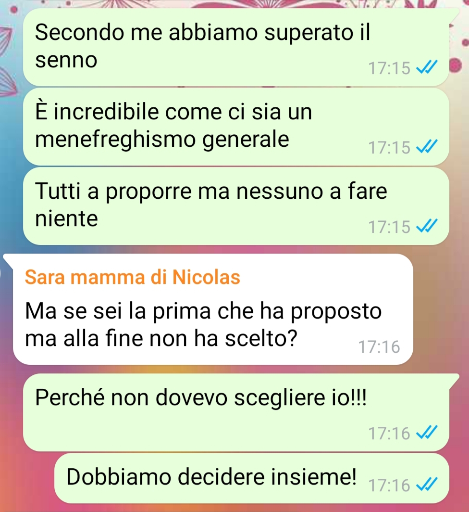This screenshot has height=512, width=469.
Task: Select Sara's message 'Ma se sei la prima'
Action: pos(213,309)
